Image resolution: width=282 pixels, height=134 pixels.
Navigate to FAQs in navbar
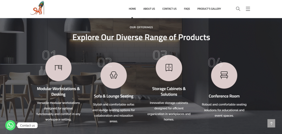coord(187,9)
